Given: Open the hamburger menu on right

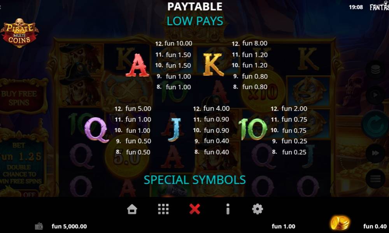Looking at the screenshot, I should 375,178.
